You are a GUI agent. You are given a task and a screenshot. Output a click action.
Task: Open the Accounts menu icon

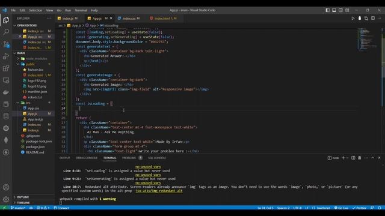click(x=6, y=187)
